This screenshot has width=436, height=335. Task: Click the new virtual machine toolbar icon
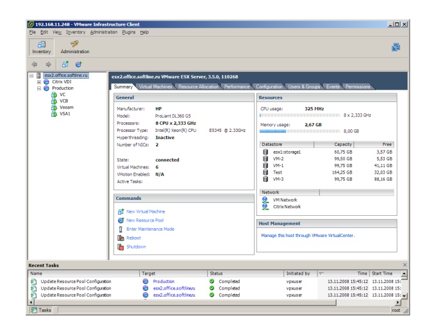pos(65,65)
